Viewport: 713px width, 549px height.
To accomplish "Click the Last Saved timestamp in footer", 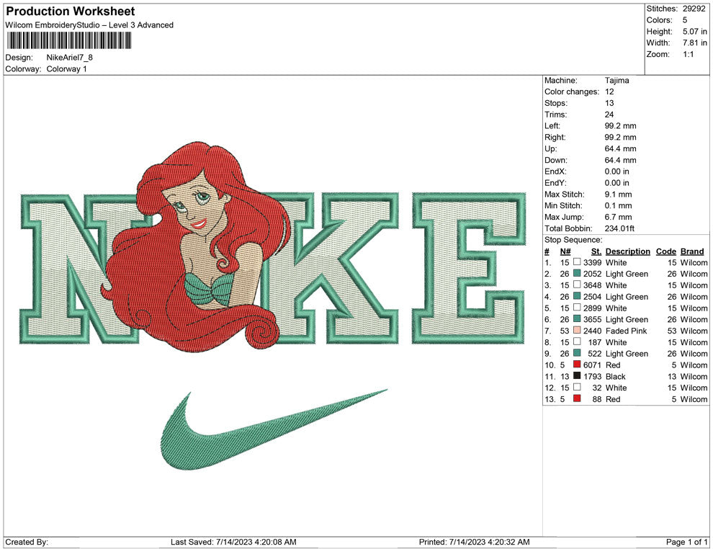I will (233, 542).
